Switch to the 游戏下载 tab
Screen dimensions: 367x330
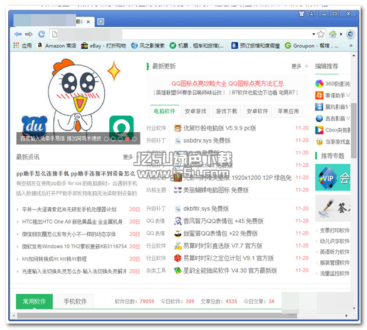(226, 111)
